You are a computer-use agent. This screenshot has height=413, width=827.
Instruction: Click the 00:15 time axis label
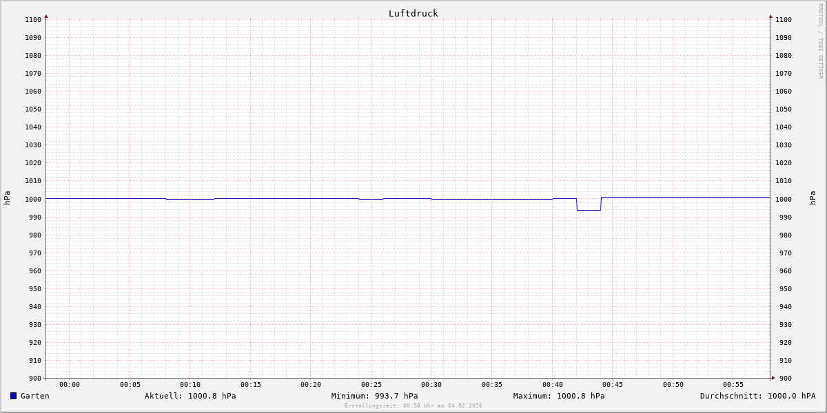pyautogui.click(x=251, y=384)
